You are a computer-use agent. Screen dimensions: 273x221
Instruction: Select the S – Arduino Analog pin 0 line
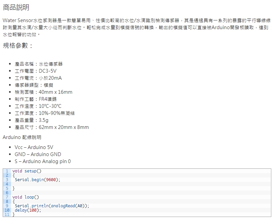click(43, 161)
